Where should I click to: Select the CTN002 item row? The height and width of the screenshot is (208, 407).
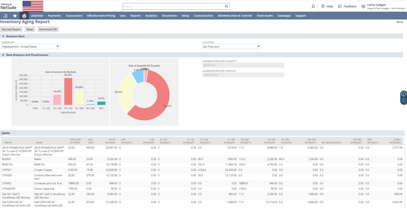[203, 183]
